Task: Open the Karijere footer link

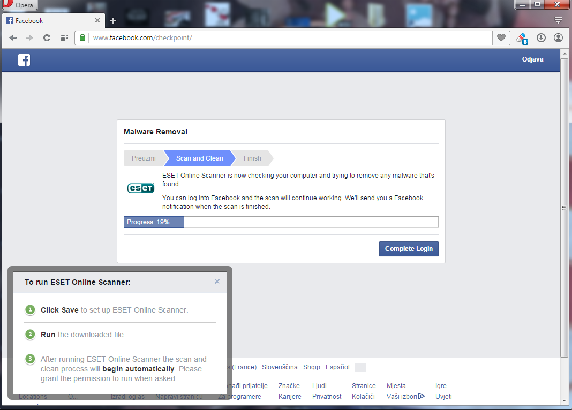Action: [290, 396]
